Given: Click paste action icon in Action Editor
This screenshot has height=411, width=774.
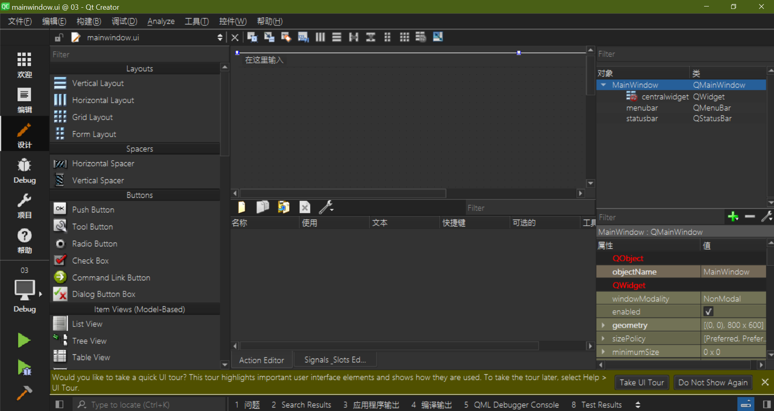Looking at the screenshot, I should (x=284, y=207).
